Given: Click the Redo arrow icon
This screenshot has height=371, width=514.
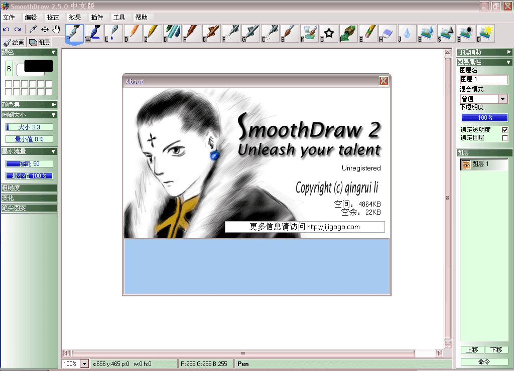Looking at the screenshot, I should (x=18, y=30).
